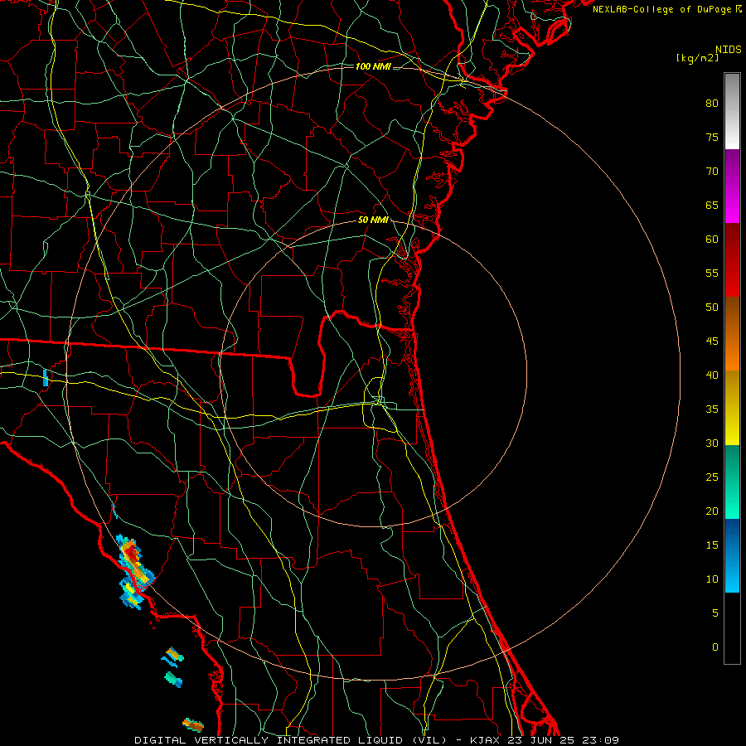Click the 70 value on the color scale
This screenshot has height=746, width=746.
[x=712, y=172]
